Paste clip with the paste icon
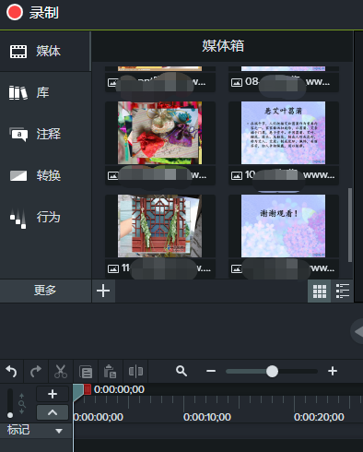Image resolution: width=363 pixels, height=452 pixels. coord(111,372)
